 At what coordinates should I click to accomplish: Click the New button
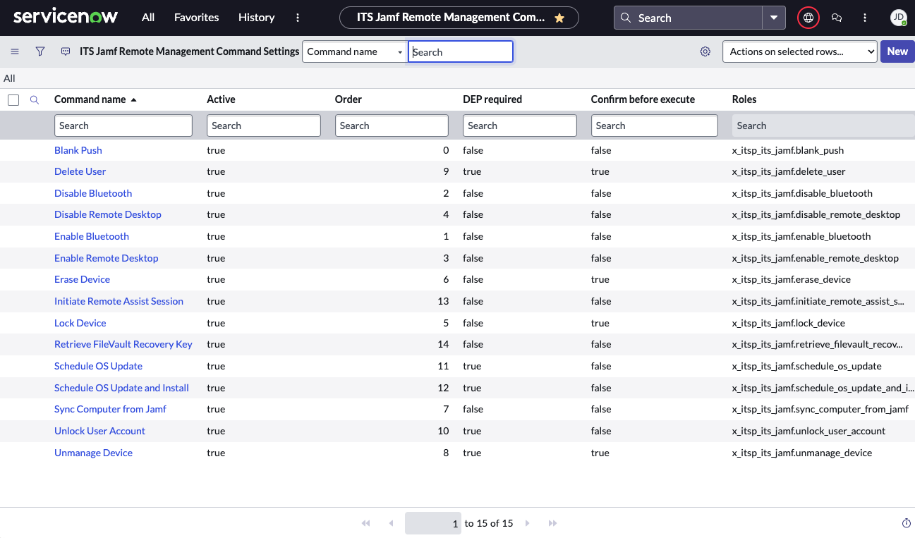pyautogui.click(x=897, y=51)
